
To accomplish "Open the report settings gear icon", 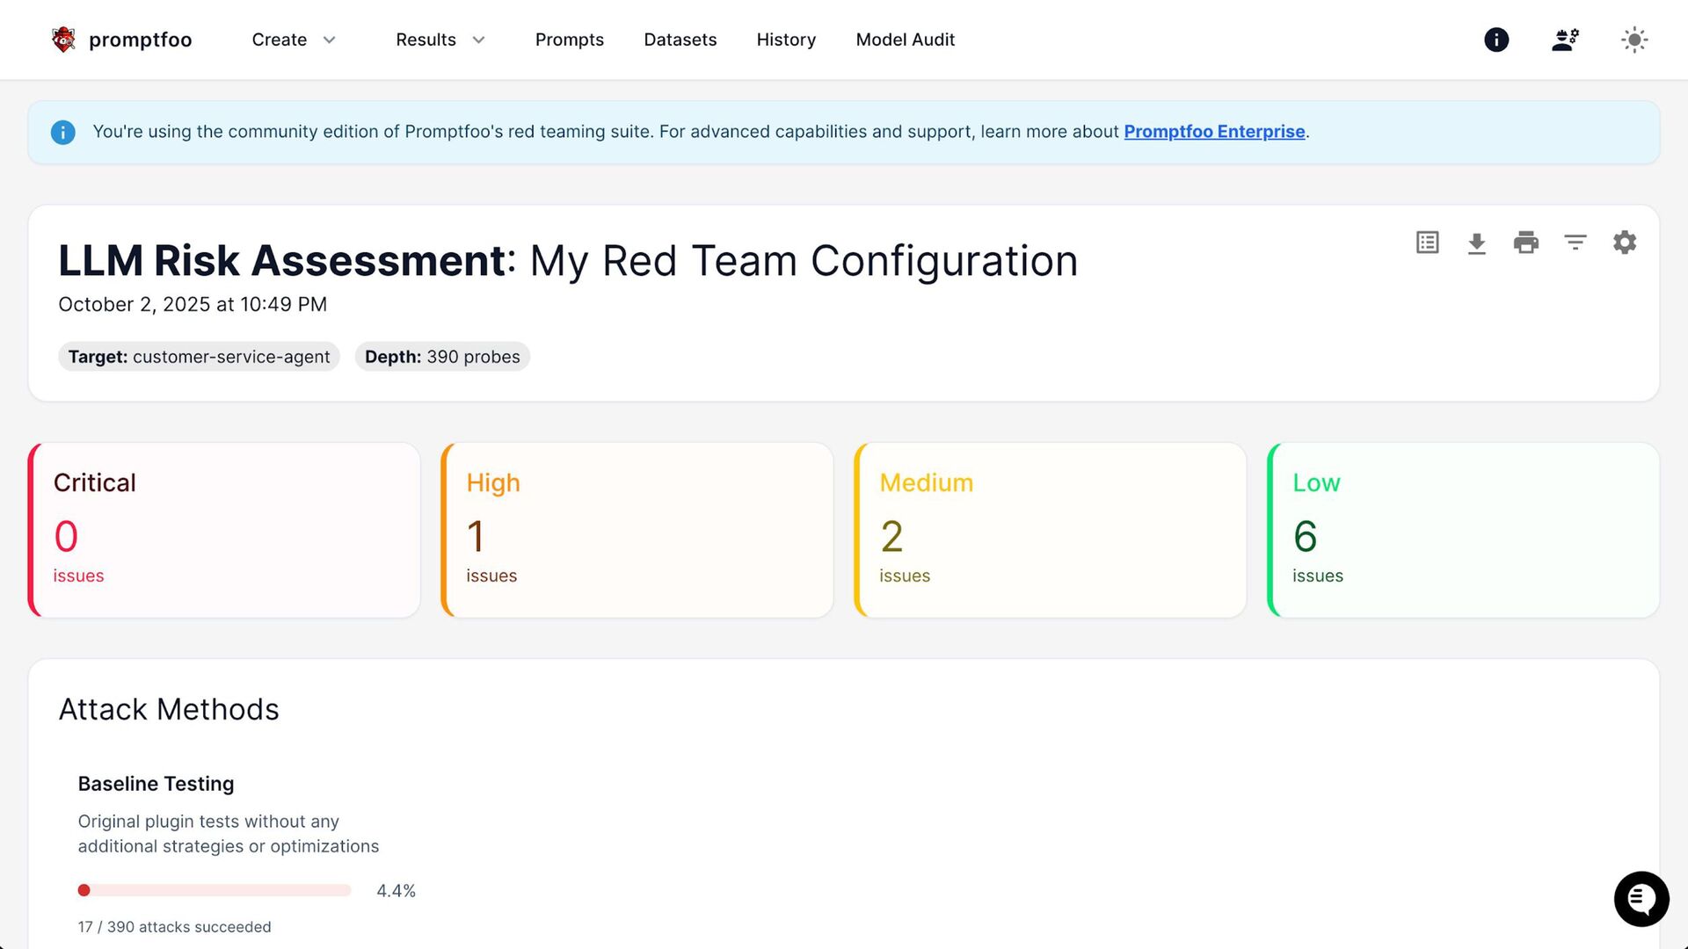I will (1624, 243).
